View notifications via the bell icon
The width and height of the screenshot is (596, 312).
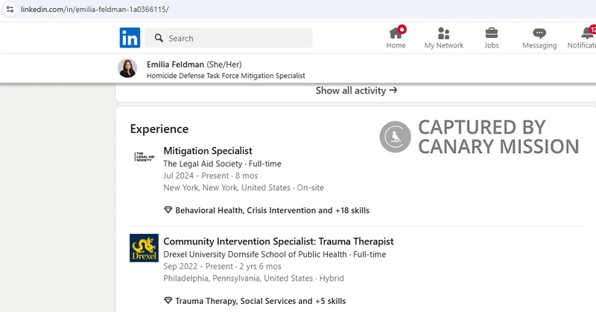tap(587, 33)
